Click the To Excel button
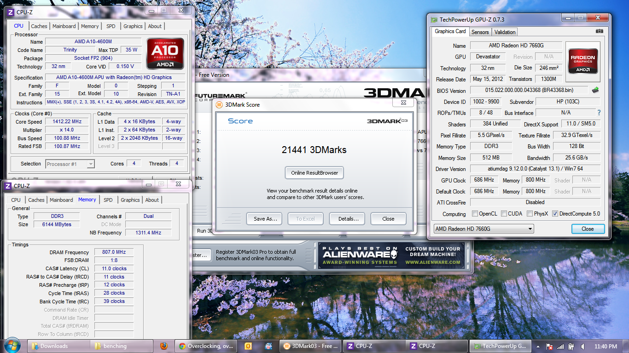This screenshot has height=353, width=629. (x=306, y=219)
